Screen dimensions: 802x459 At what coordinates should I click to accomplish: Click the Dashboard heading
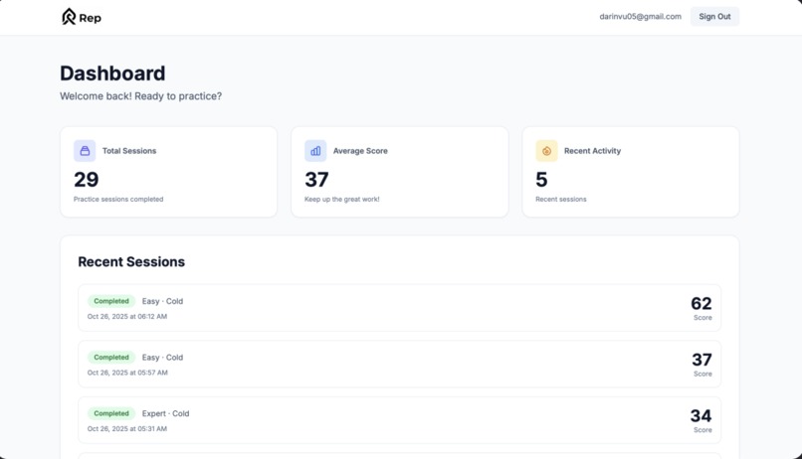click(x=112, y=74)
